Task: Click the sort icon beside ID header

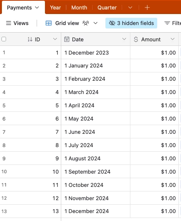Action: point(30,39)
